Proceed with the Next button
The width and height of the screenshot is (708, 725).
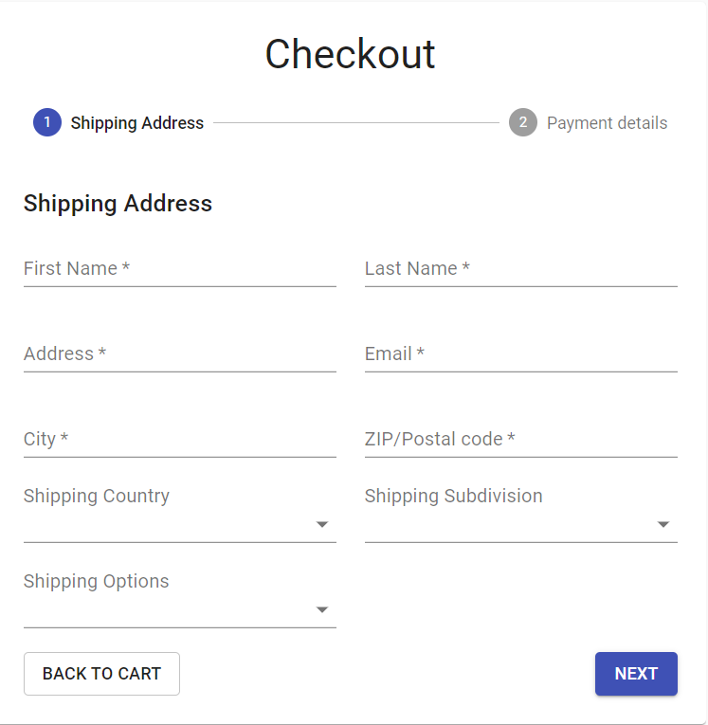click(x=636, y=674)
